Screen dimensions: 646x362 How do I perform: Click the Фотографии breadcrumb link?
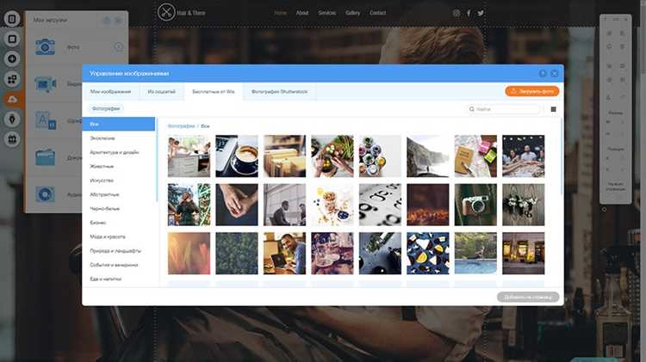click(x=181, y=126)
